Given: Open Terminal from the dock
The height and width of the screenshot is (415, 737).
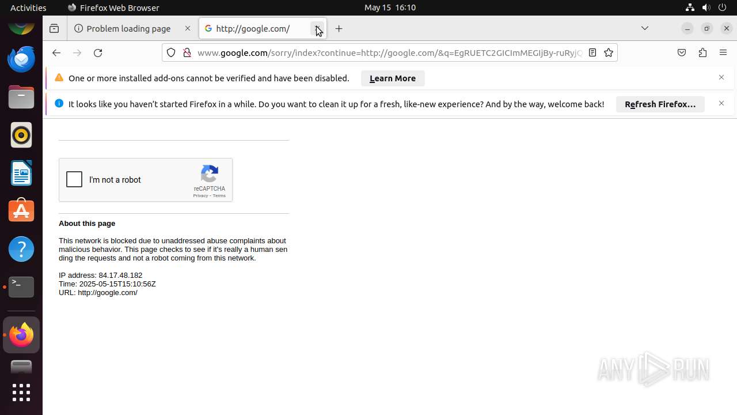Looking at the screenshot, I should tap(21, 287).
